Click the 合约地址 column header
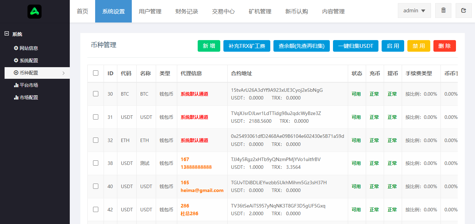The width and height of the screenshot is (475, 224). click(242, 73)
